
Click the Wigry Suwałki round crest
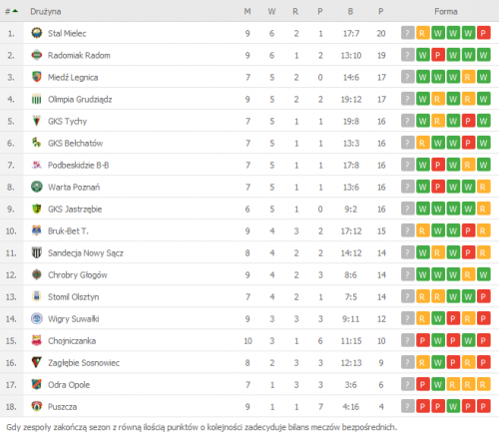click(x=37, y=318)
